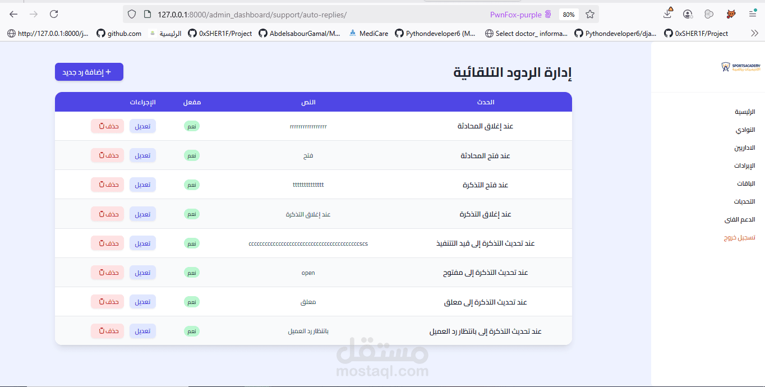Open the Firefox account profile icon
This screenshot has width=765, height=387.
(688, 14)
